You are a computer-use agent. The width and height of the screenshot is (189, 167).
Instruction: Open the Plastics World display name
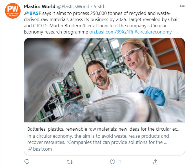[x=40, y=6]
